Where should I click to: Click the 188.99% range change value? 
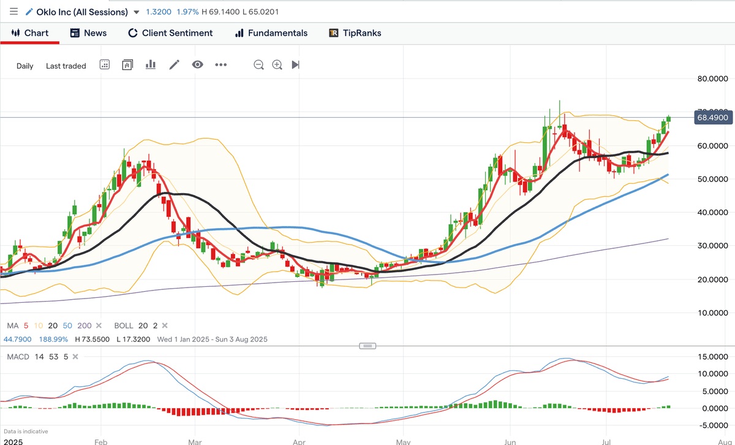54,339
